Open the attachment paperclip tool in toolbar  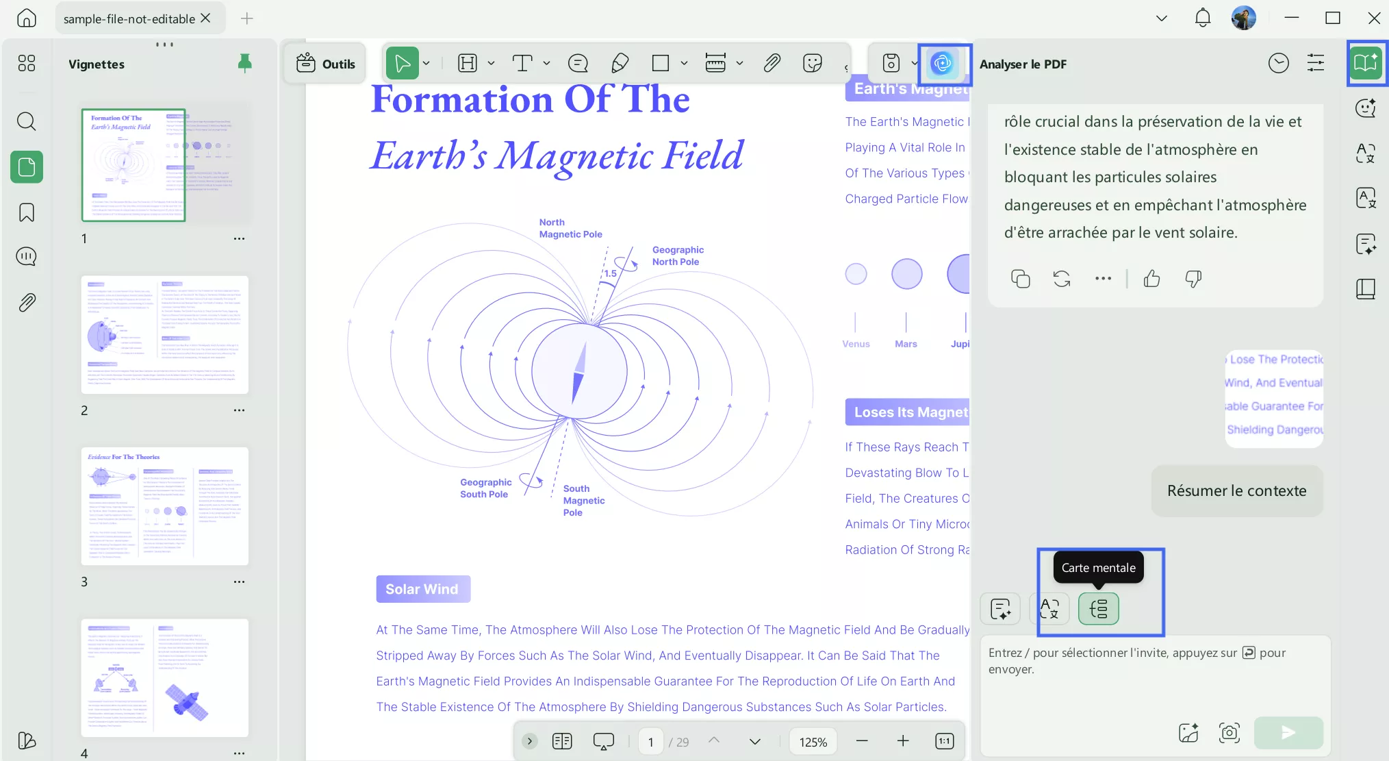click(x=772, y=64)
